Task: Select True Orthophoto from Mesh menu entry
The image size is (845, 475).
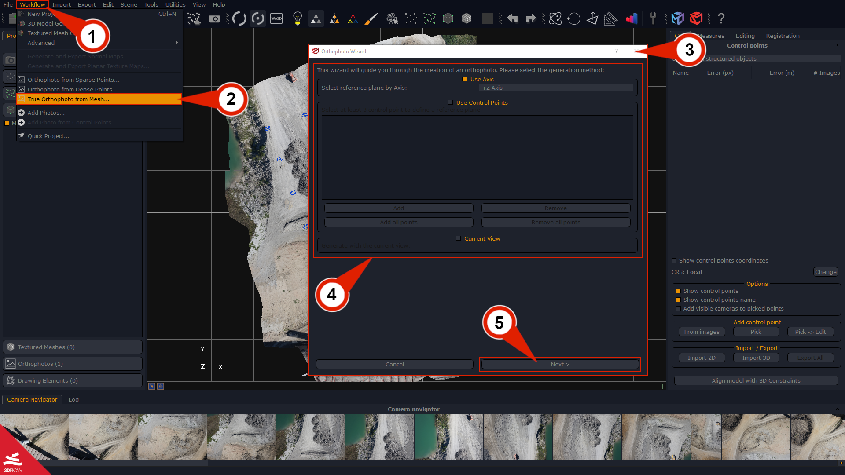Action: tap(99, 99)
